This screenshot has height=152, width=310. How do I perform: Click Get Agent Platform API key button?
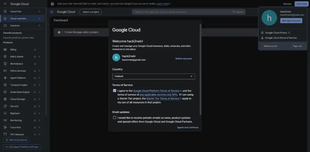click(x=22, y=147)
